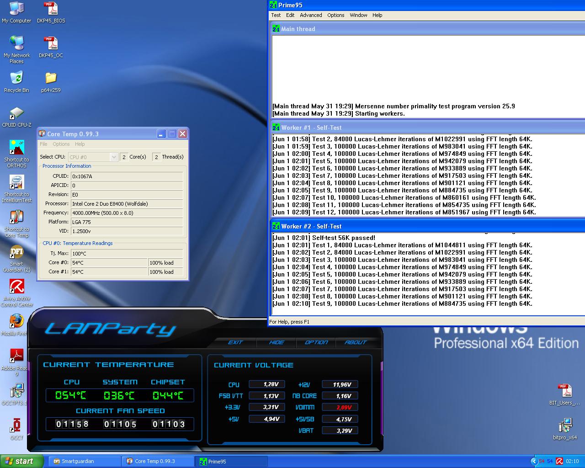The width and height of the screenshot is (585, 468).
Task: Click Frequency field 4000.00MHz
Action: pos(127,213)
